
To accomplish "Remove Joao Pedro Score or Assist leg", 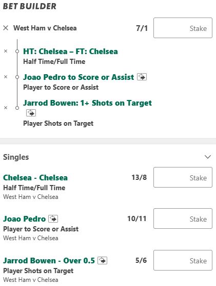I will 6,77.
